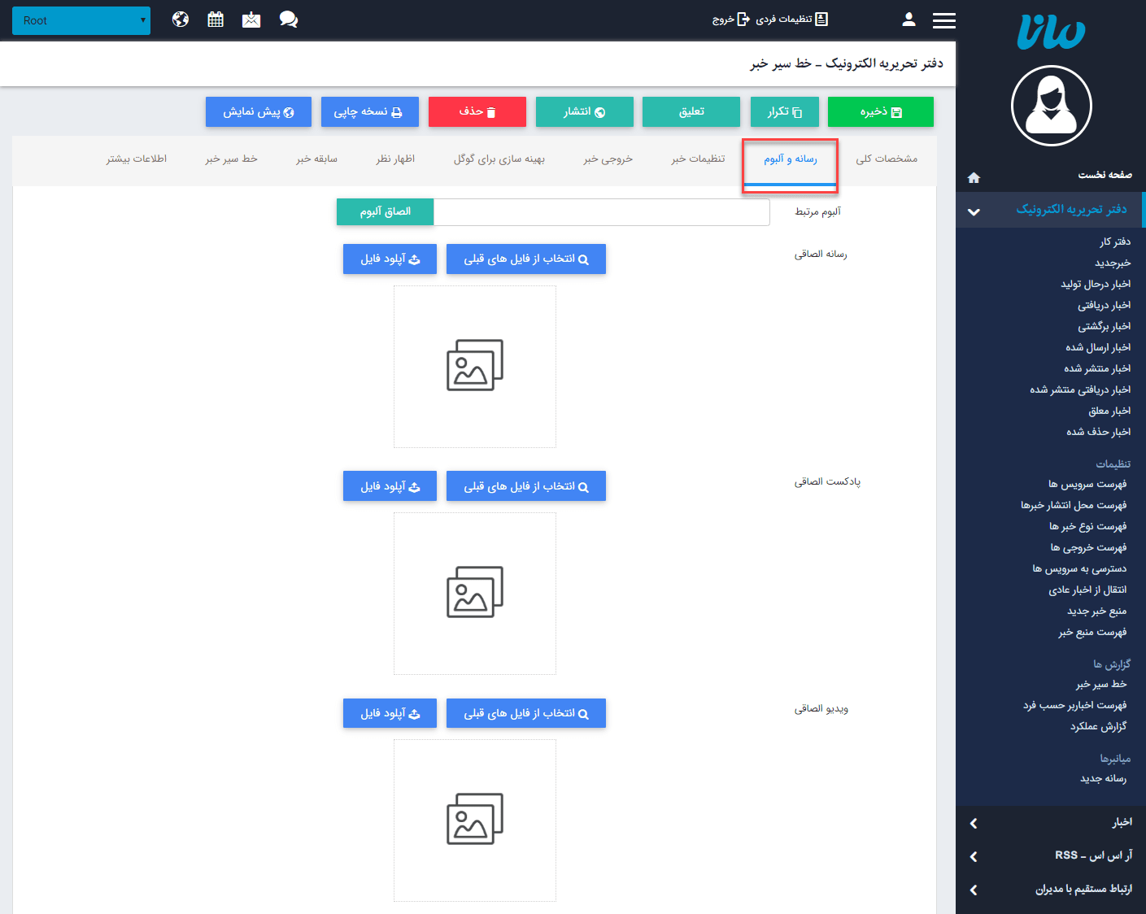Collapse the دفتر تحریریه الکترونیک section
Screen dimensions: 1146x914
973,211
